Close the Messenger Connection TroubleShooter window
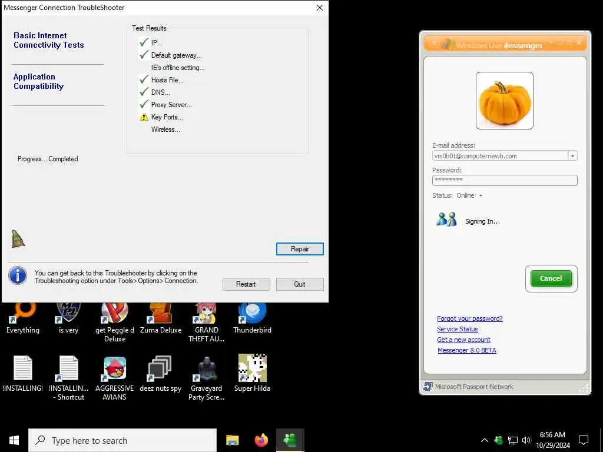This screenshot has height=452, width=603. (320, 8)
